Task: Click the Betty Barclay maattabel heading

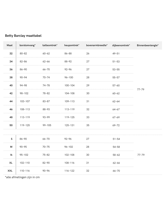Action: (23, 36)
